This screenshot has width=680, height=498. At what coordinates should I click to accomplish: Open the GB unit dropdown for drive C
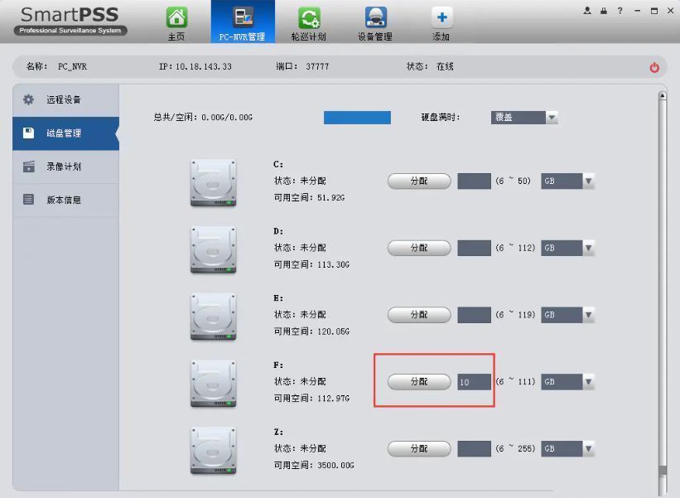tap(589, 181)
